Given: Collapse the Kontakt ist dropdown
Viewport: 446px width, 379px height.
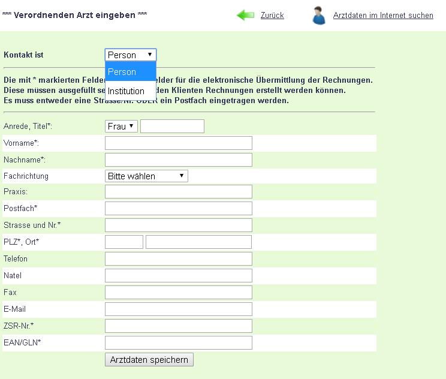Looking at the screenshot, I should pyautogui.click(x=130, y=55).
